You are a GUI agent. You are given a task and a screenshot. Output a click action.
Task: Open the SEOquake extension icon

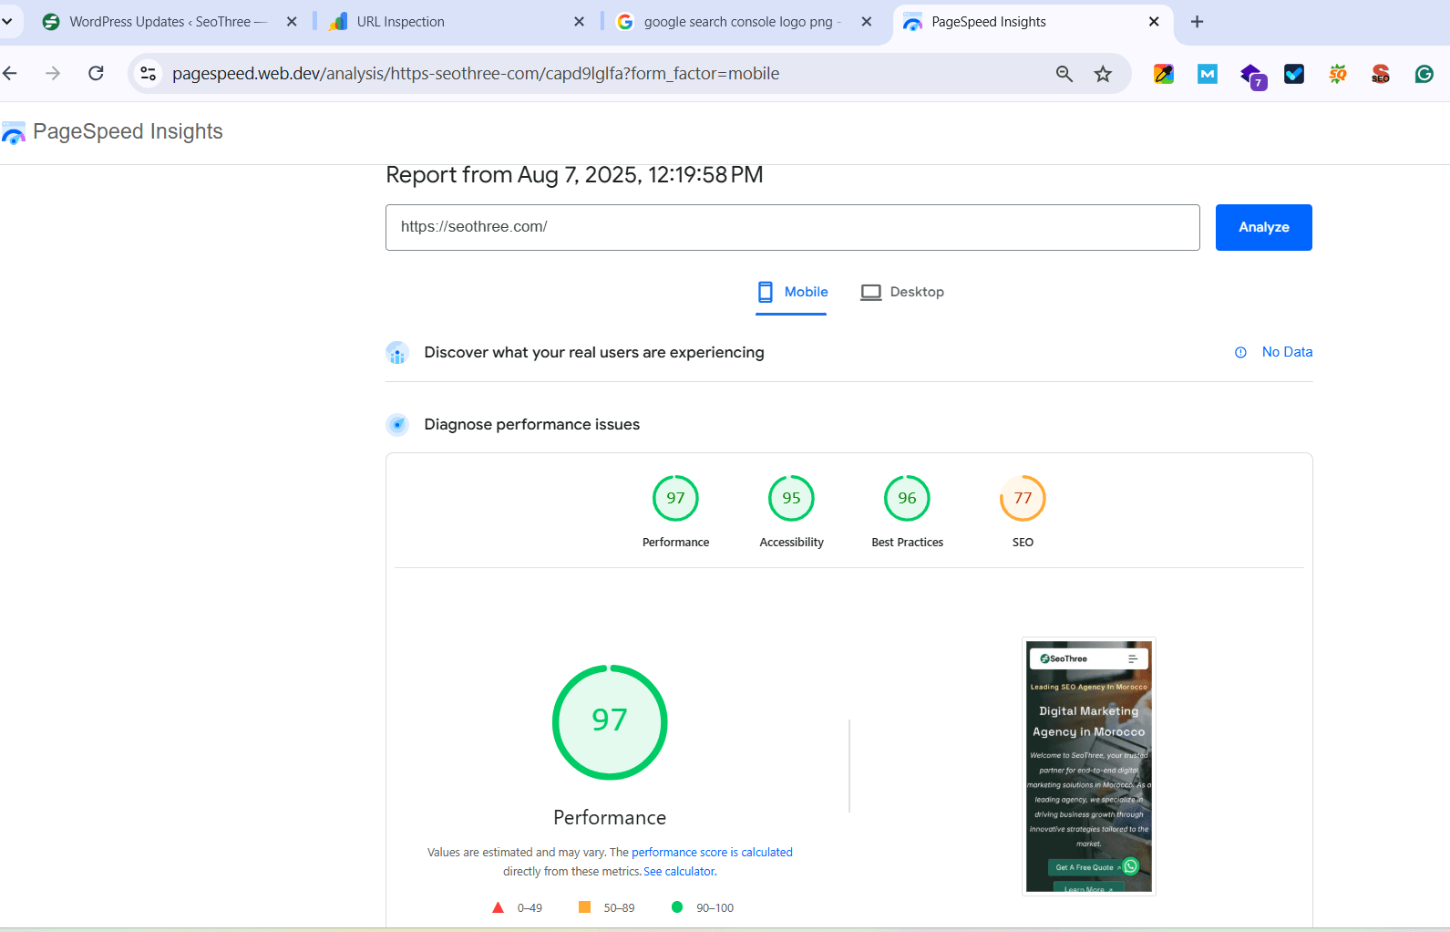1337,74
